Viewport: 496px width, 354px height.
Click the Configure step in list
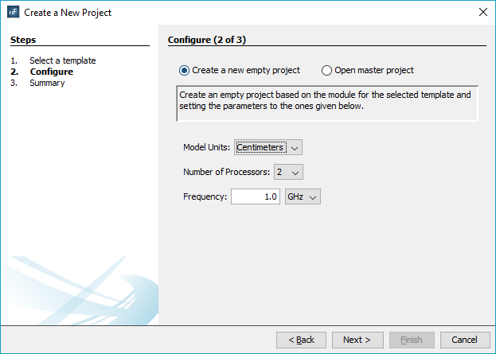(51, 72)
